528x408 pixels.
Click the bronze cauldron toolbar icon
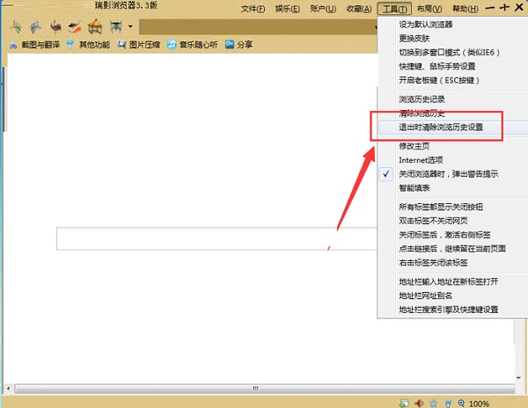coord(115,27)
